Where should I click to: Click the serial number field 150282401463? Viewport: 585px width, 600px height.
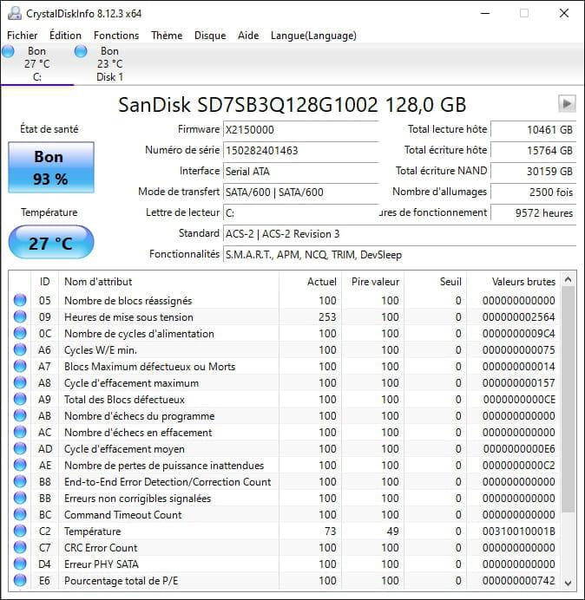[x=300, y=150]
